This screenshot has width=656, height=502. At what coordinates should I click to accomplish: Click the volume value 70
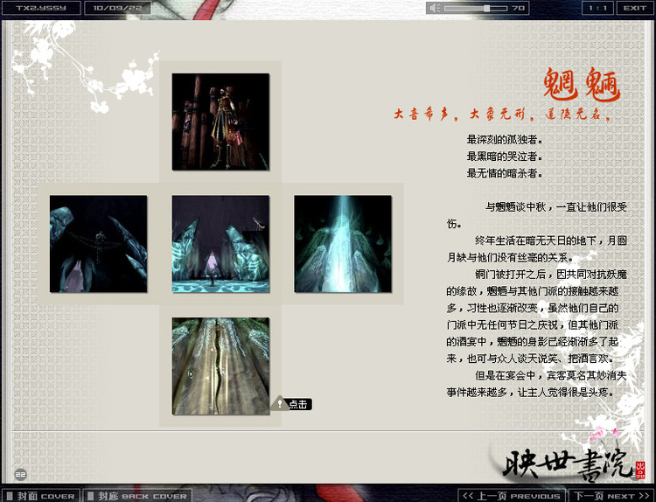click(518, 8)
